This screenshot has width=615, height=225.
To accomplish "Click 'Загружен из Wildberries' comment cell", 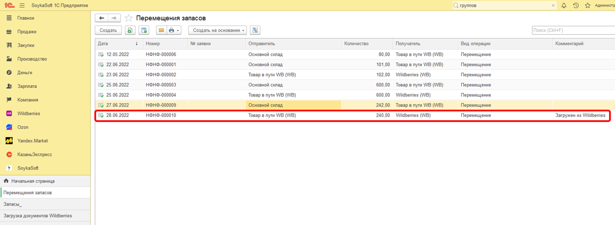I will 580,115.
